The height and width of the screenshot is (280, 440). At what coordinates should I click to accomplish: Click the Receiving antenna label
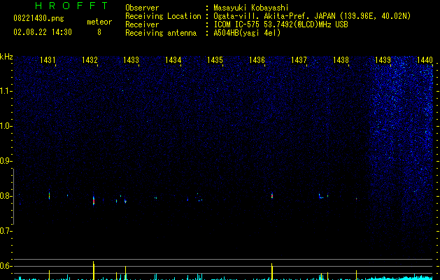161,33
